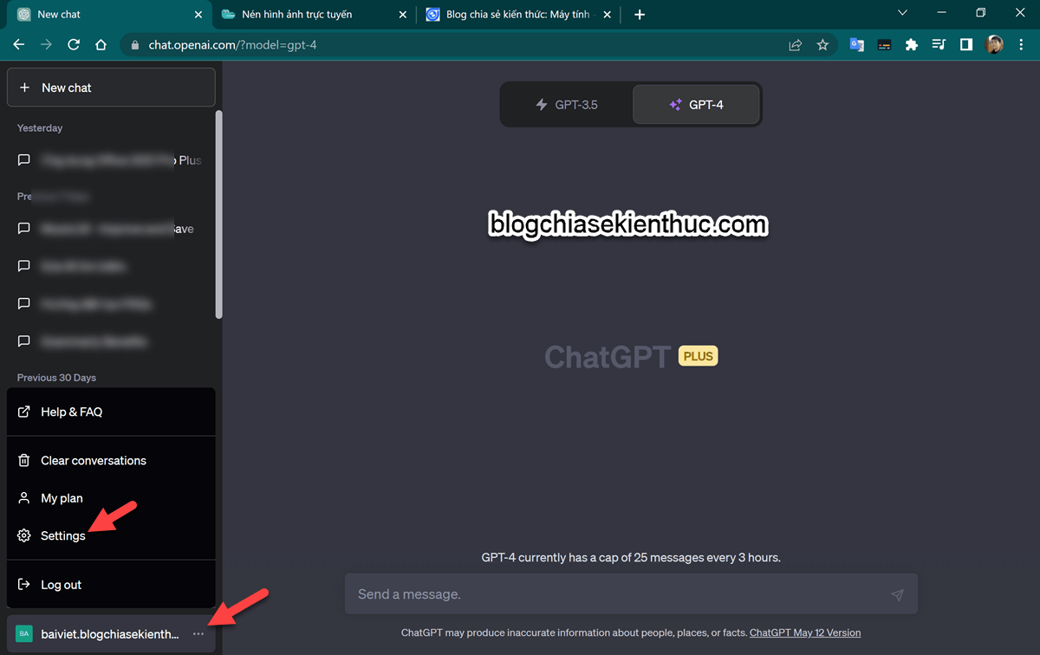
Task: Close the Nén hình ảnh trực tuyến tab
Action: [x=402, y=15]
